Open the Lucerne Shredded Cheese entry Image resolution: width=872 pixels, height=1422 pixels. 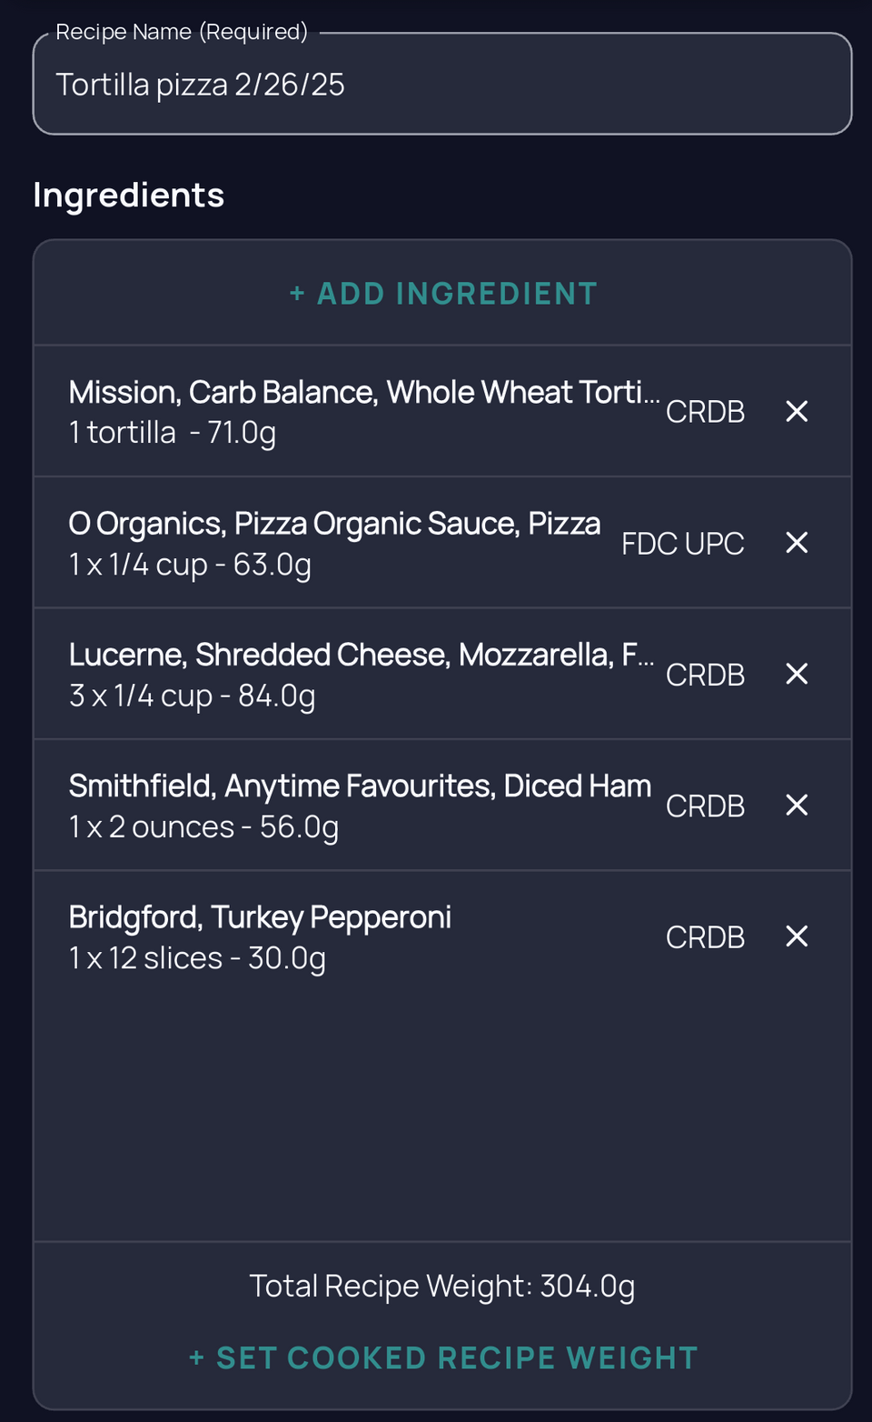(361, 674)
